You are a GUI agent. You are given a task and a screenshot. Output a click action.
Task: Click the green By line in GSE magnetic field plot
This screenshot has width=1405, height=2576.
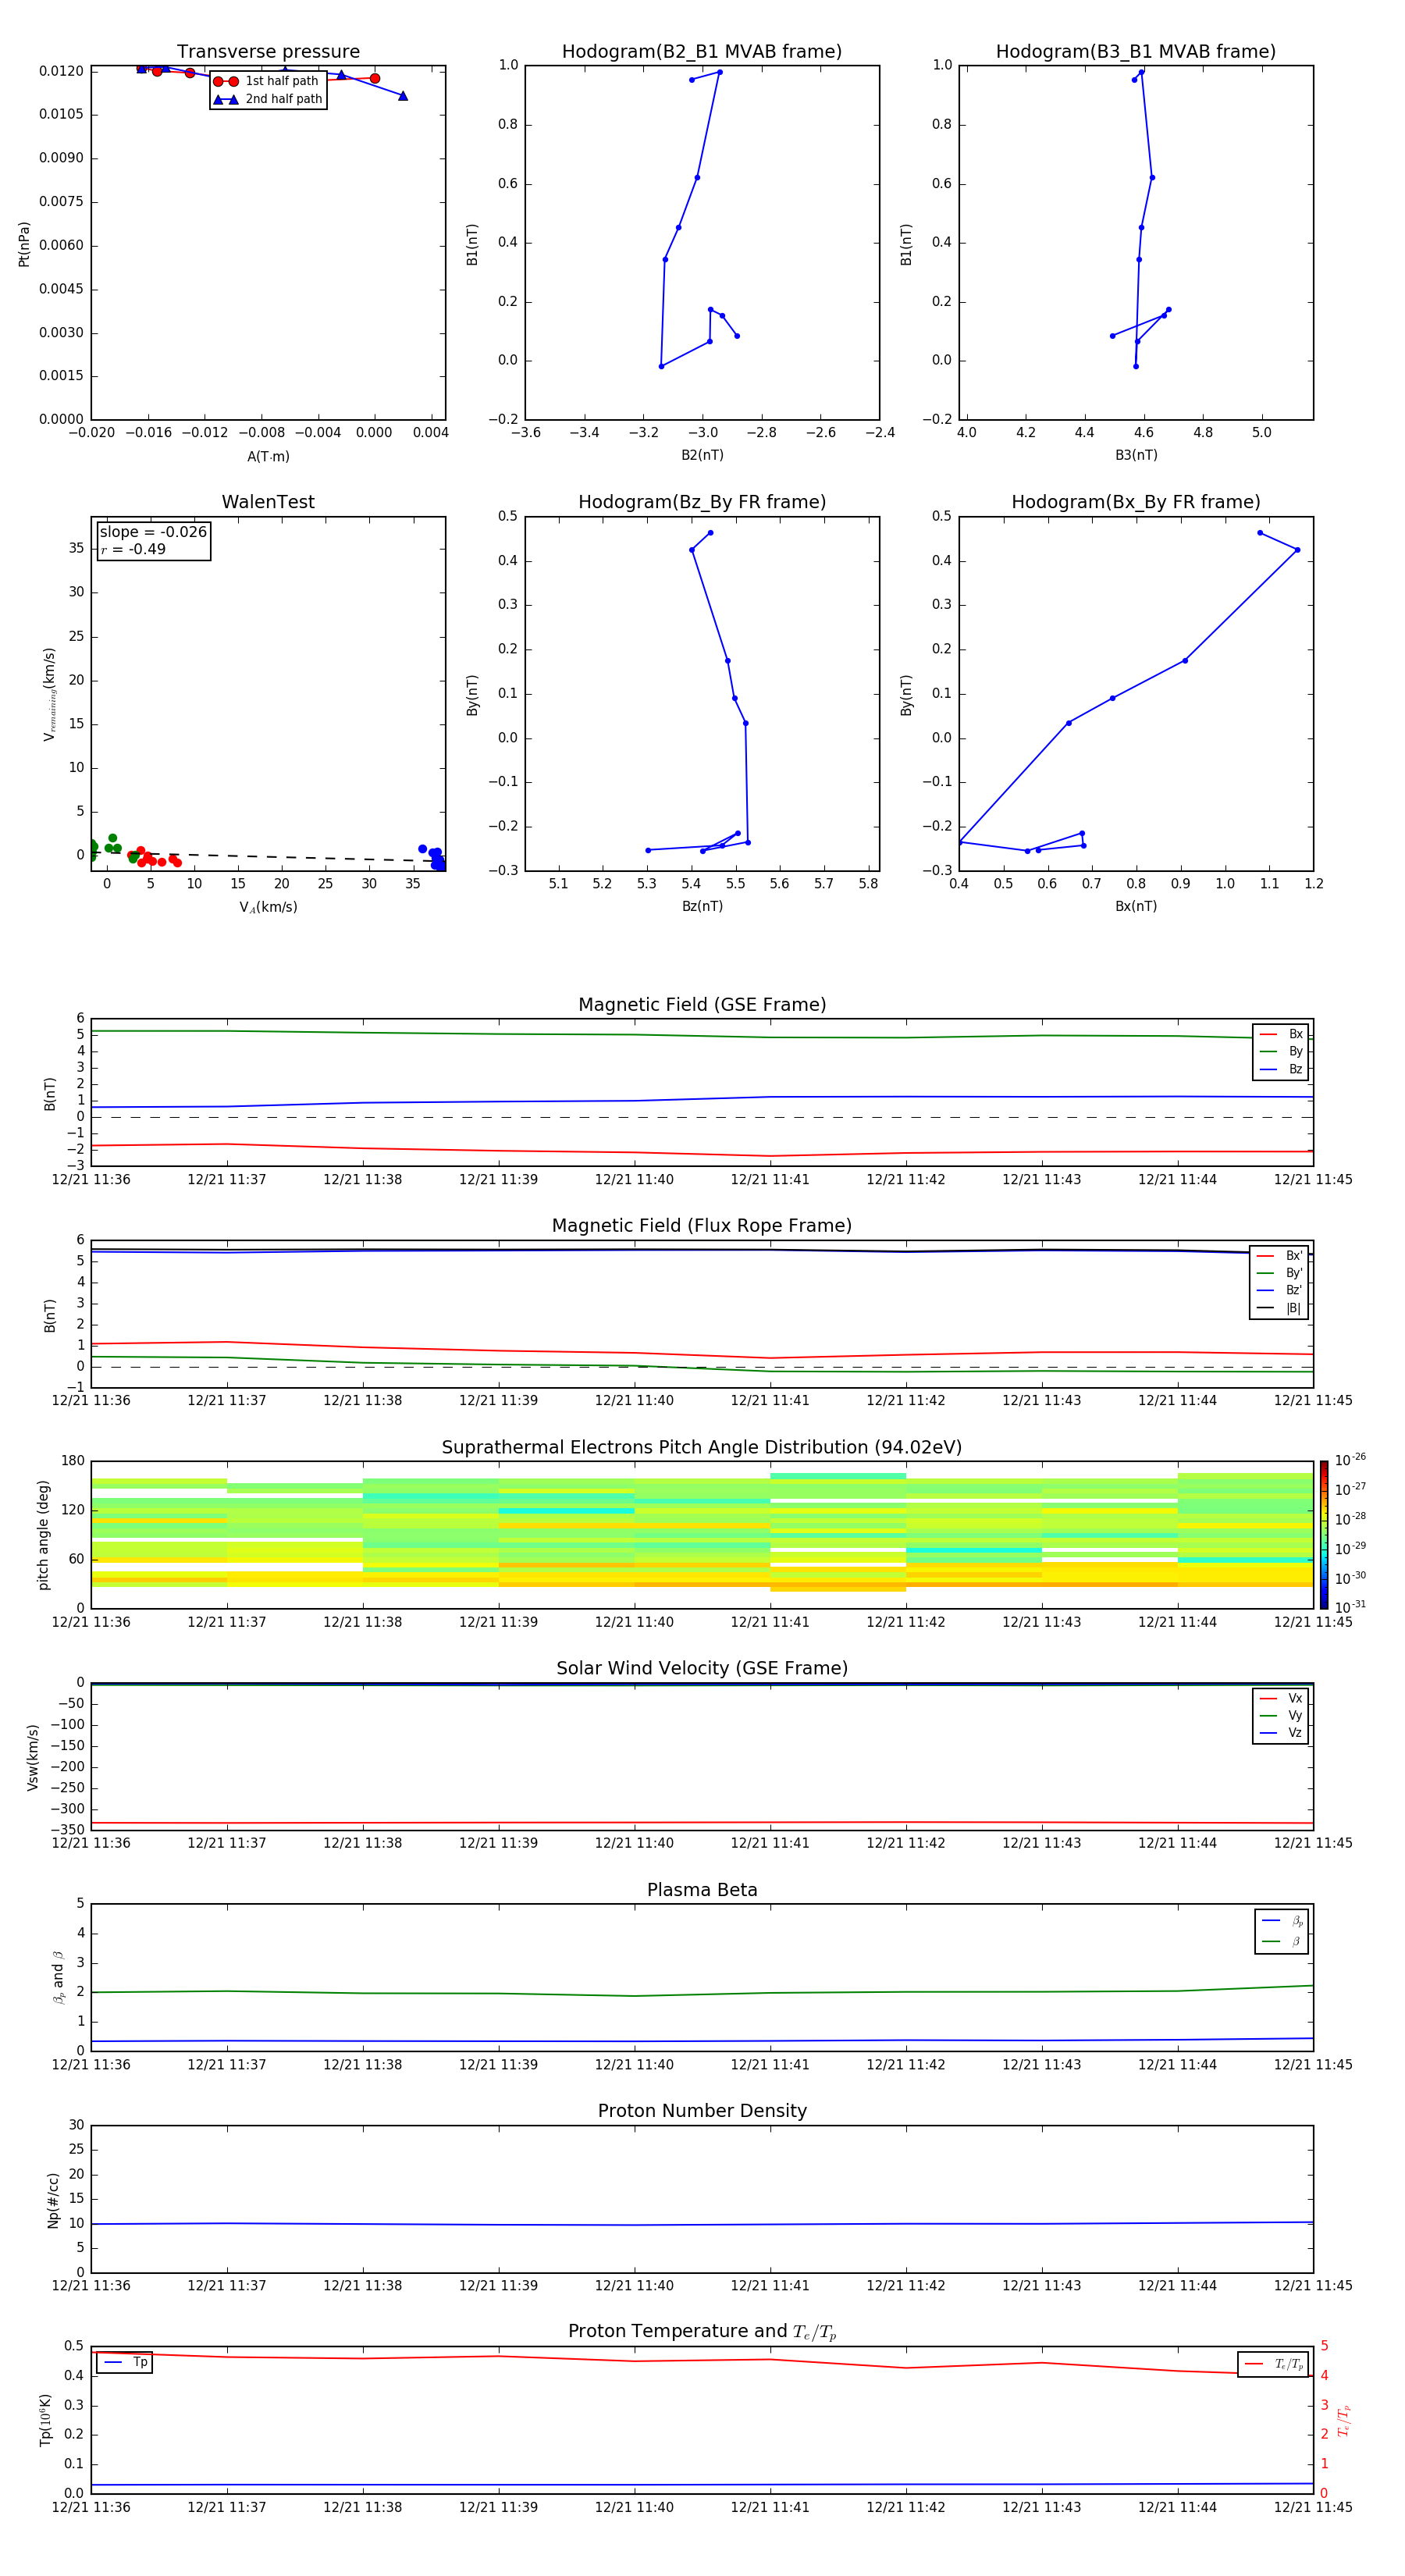point(702,1035)
